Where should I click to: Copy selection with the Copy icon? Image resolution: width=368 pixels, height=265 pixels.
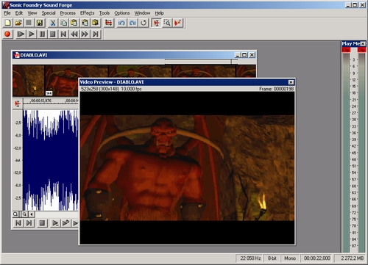(63, 23)
